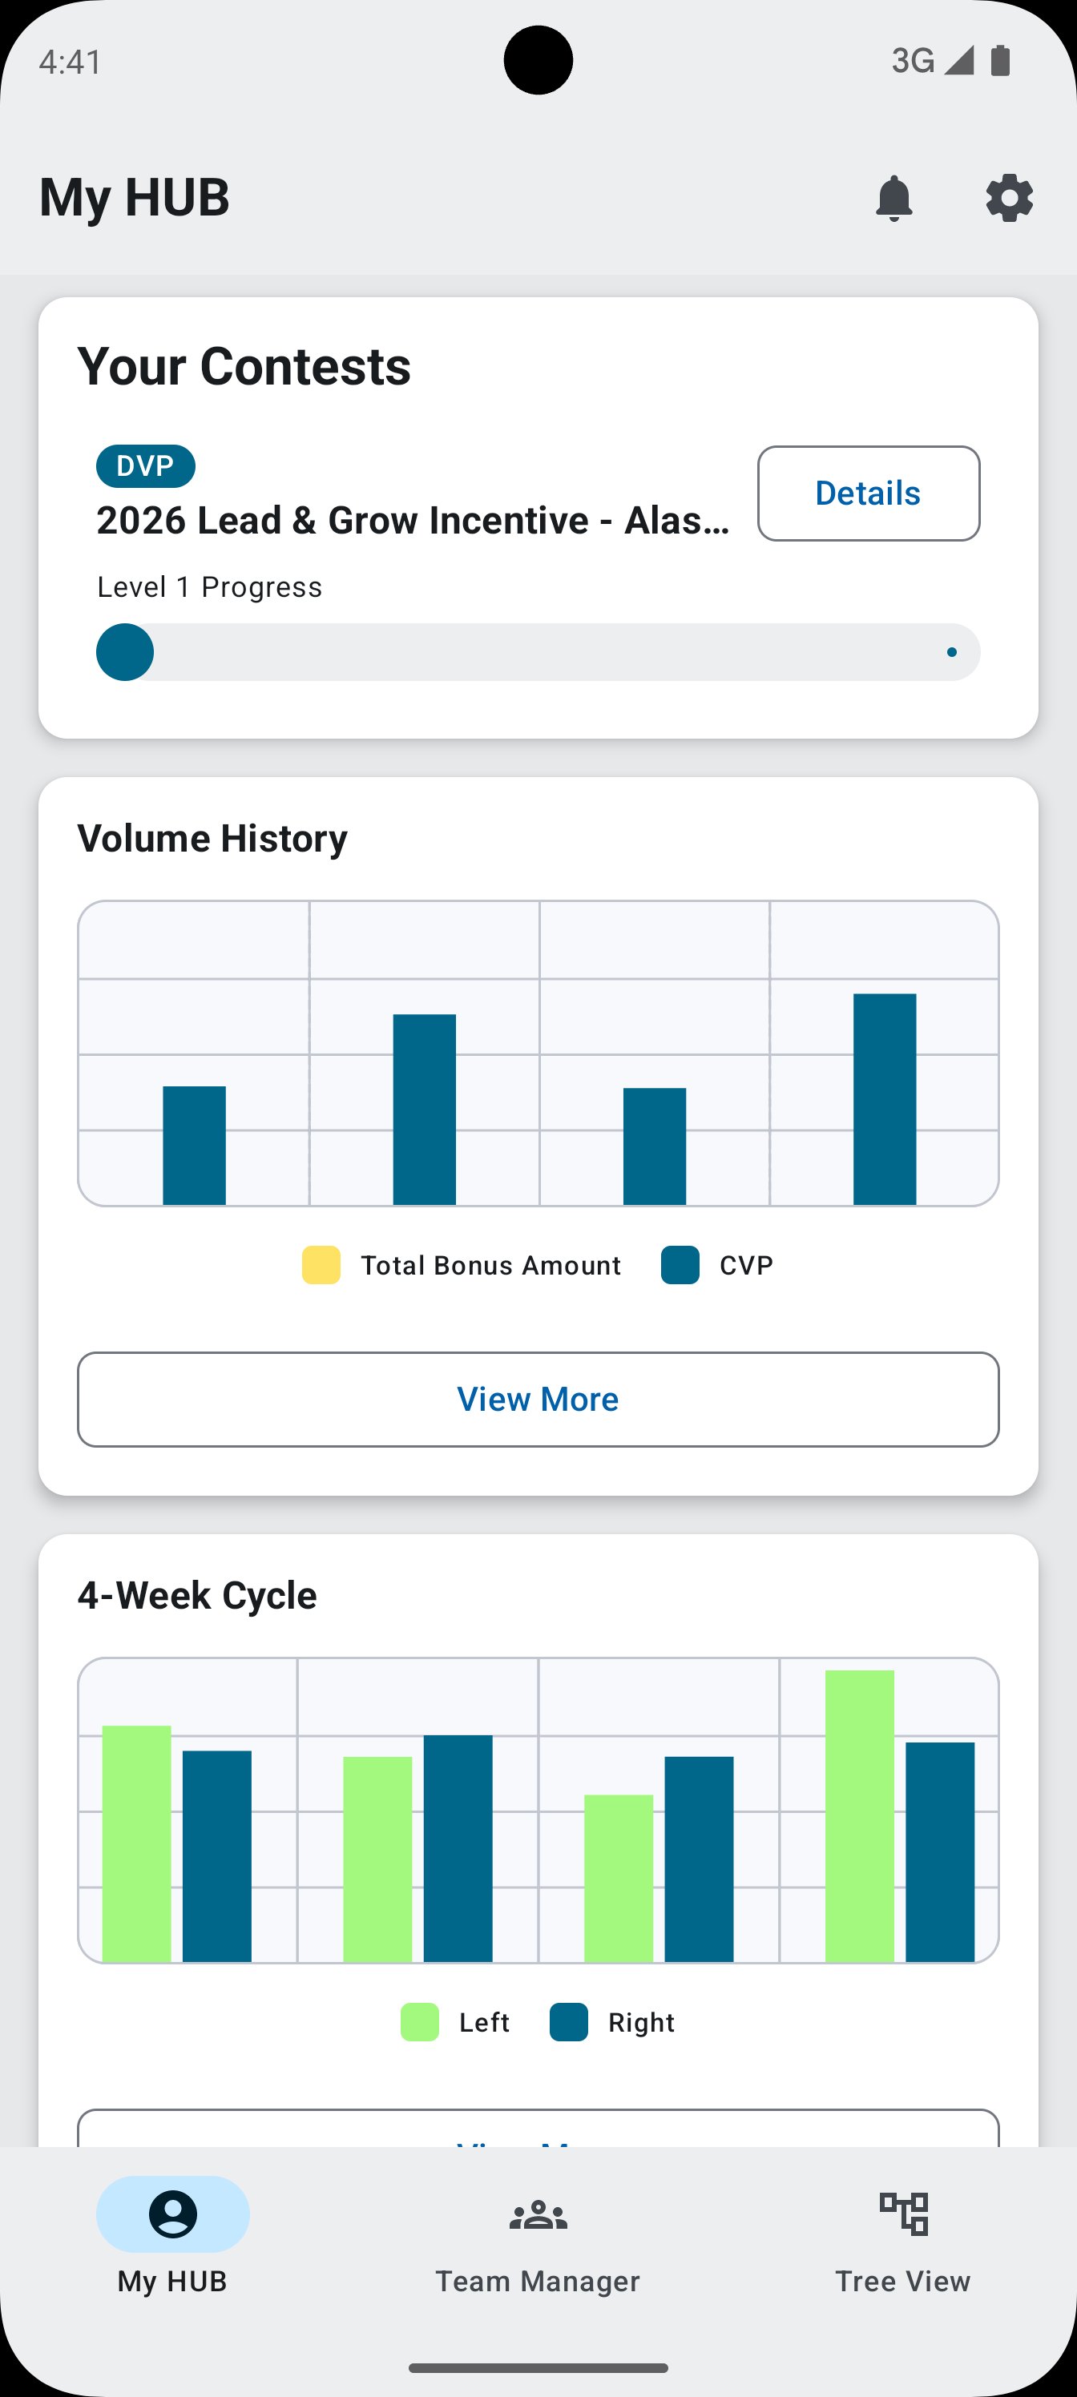Toggle the Right legend swatch

pyautogui.click(x=569, y=2022)
